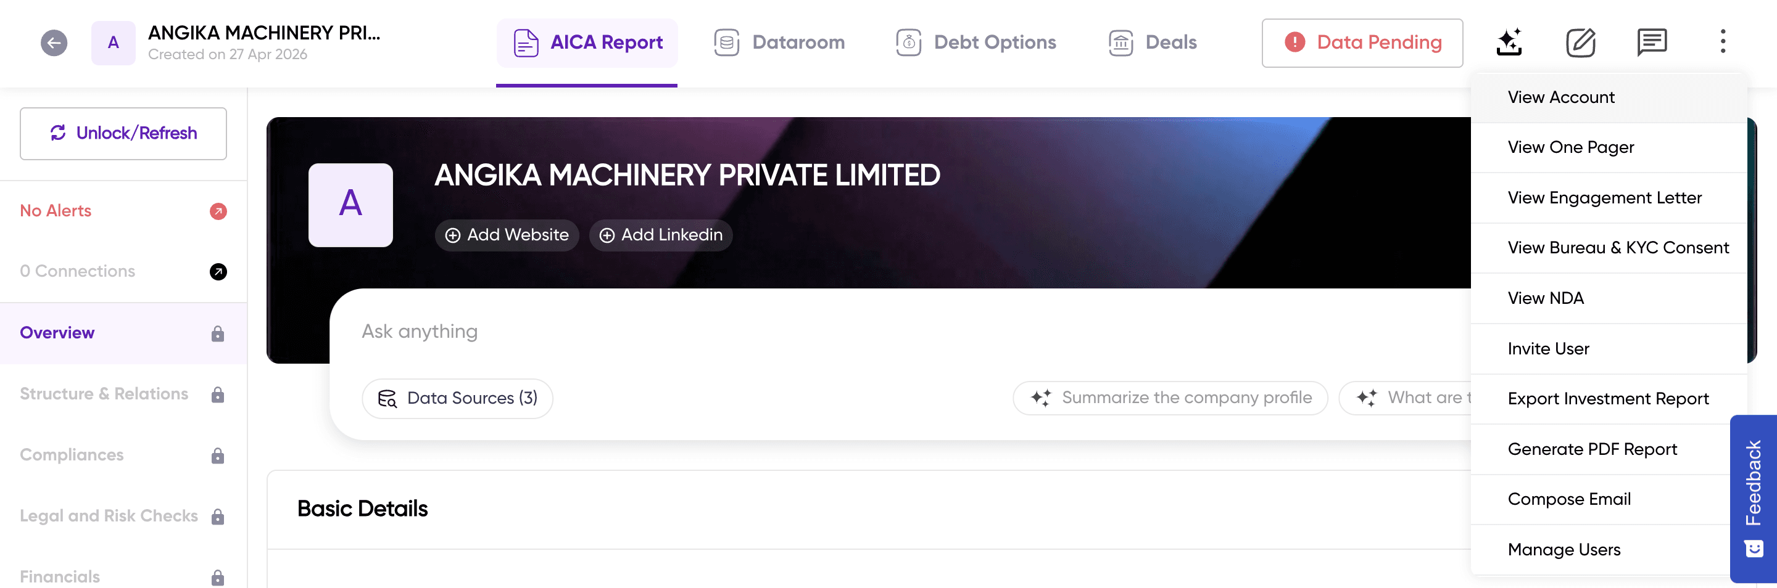Open the three-dot overflow menu
The image size is (1777, 588).
tap(1723, 42)
